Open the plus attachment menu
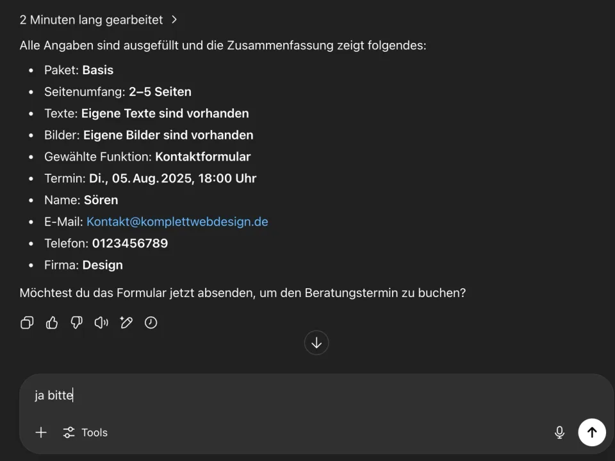615x461 pixels. tap(41, 432)
